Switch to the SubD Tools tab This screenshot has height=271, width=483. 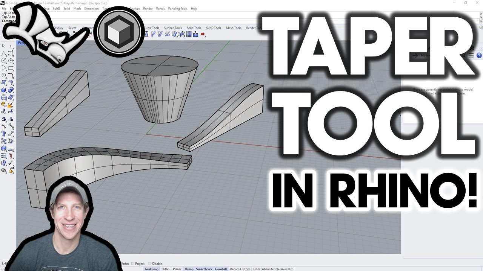[214, 28]
